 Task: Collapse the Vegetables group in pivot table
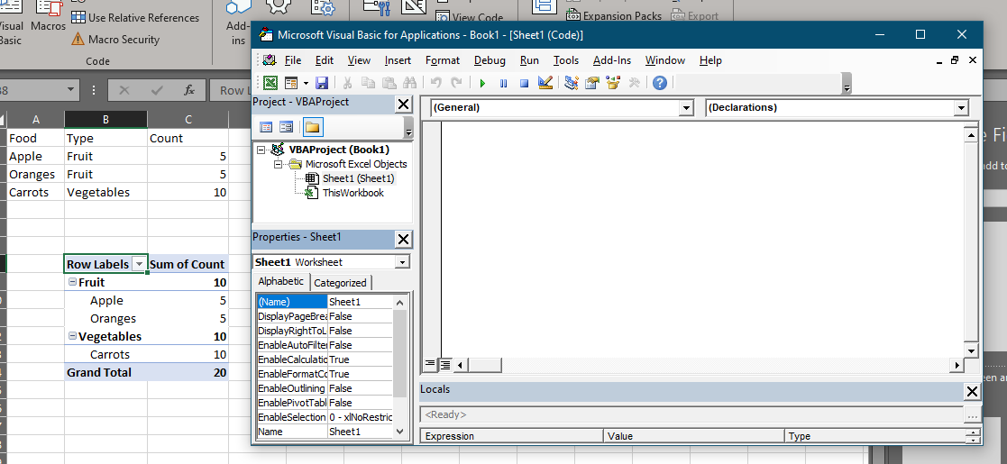[72, 336]
